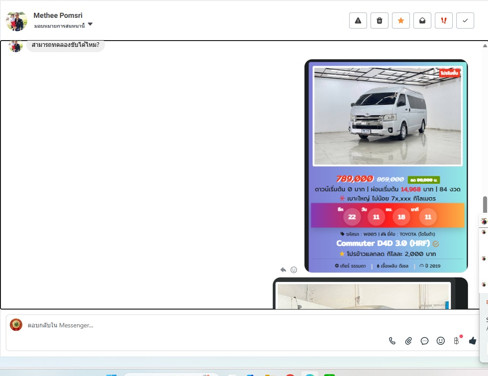Click the Baht payment icon
This screenshot has height=376, width=488.
pyautogui.click(x=456, y=341)
